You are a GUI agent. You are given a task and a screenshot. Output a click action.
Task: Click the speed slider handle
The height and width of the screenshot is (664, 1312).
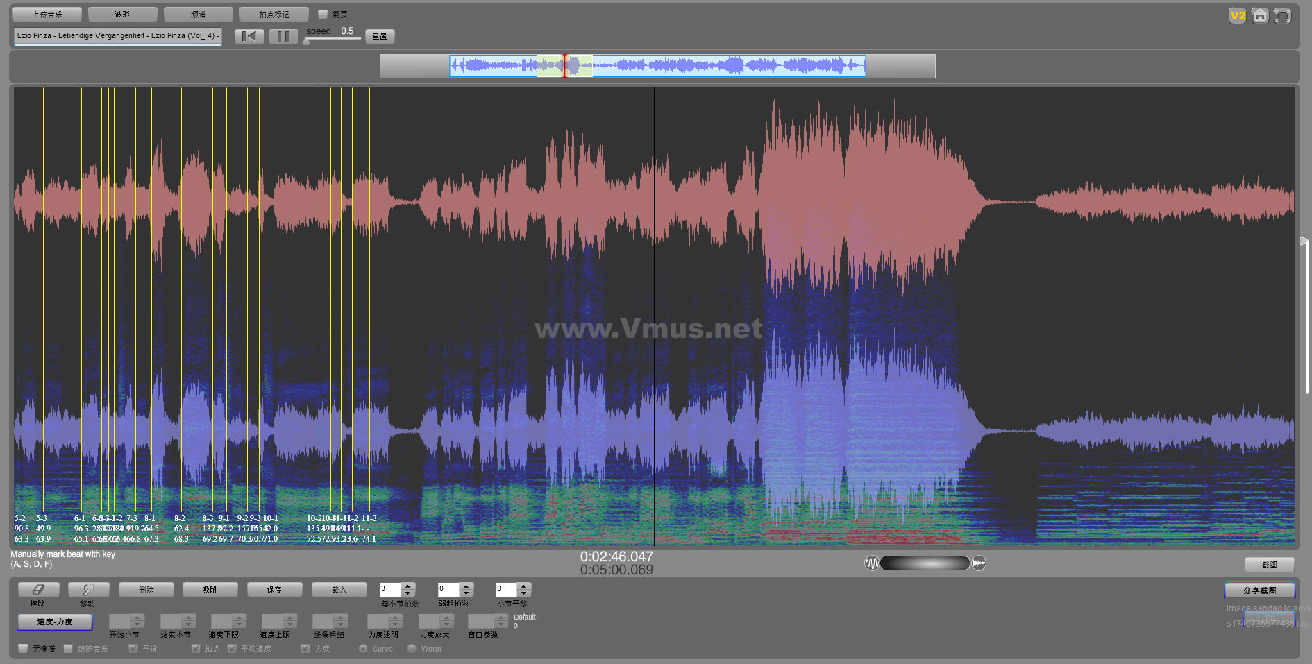pyautogui.click(x=306, y=41)
